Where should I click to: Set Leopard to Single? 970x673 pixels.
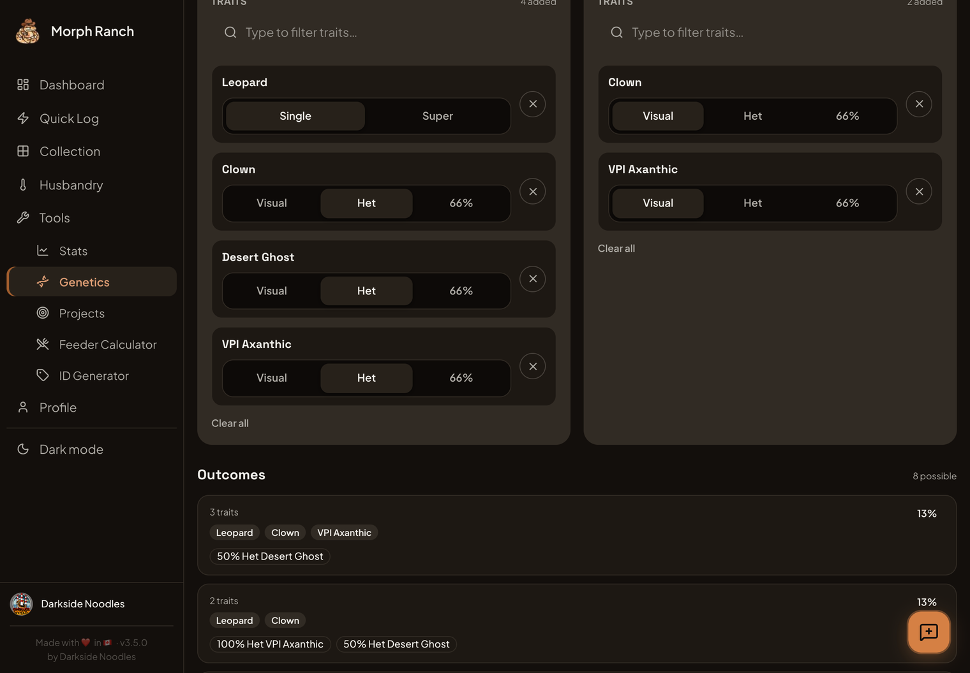[295, 116]
